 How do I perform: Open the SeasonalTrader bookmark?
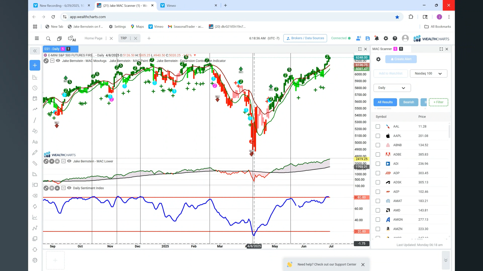(x=186, y=27)
